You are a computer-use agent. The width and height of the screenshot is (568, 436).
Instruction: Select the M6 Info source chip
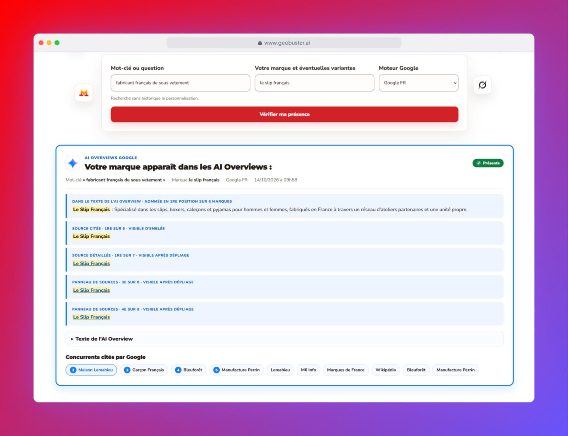coord(308,370)
